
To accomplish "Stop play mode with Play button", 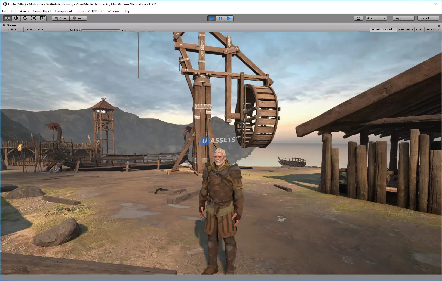I will click(211, 18).
